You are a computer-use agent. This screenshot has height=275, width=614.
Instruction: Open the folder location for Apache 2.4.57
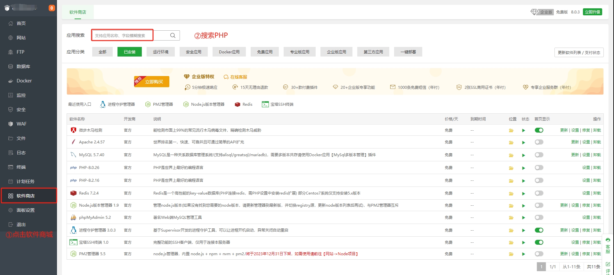click(511, 142)
